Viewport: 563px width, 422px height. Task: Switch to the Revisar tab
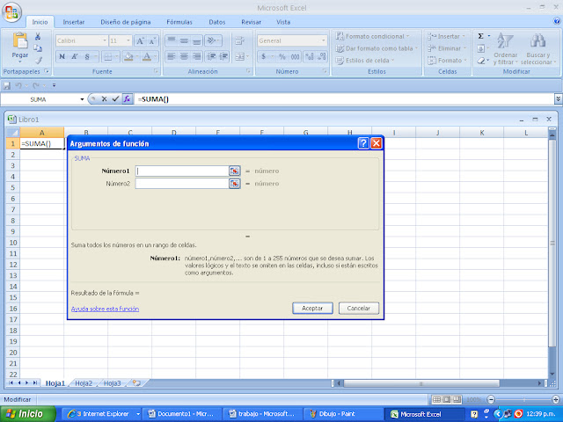pos(251,22)
